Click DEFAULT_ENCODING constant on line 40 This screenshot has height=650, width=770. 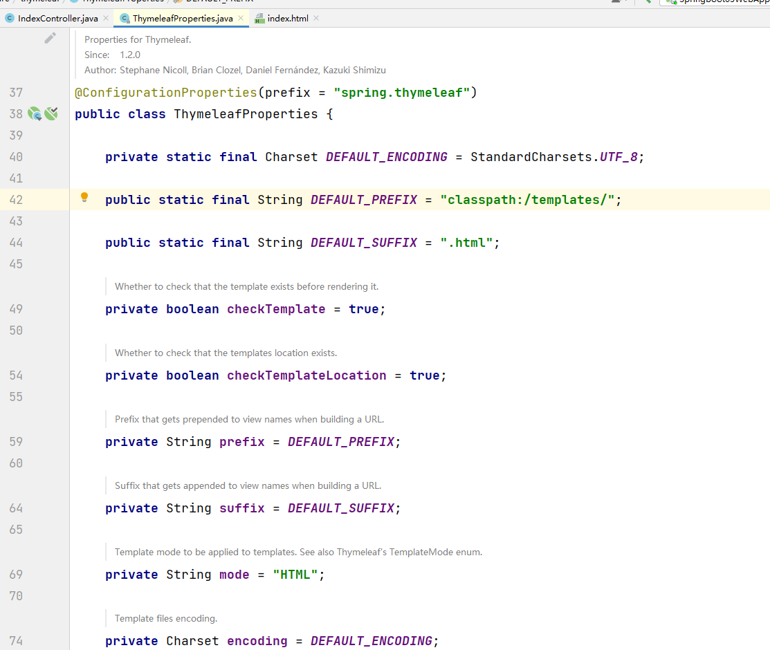[387, 157]
